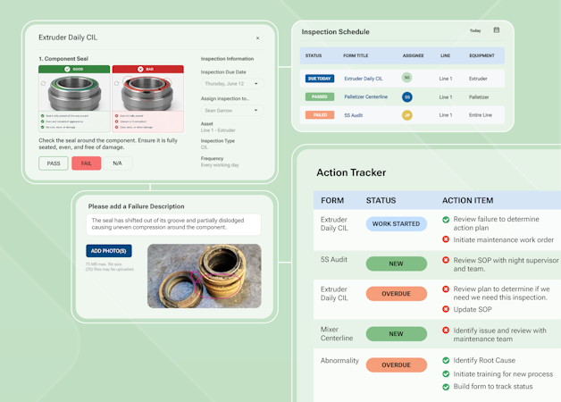The image size is (561, 402).
Task: Open the Assign inspection to dropdown
Action: pyautogui.click(x=232, y=111)
